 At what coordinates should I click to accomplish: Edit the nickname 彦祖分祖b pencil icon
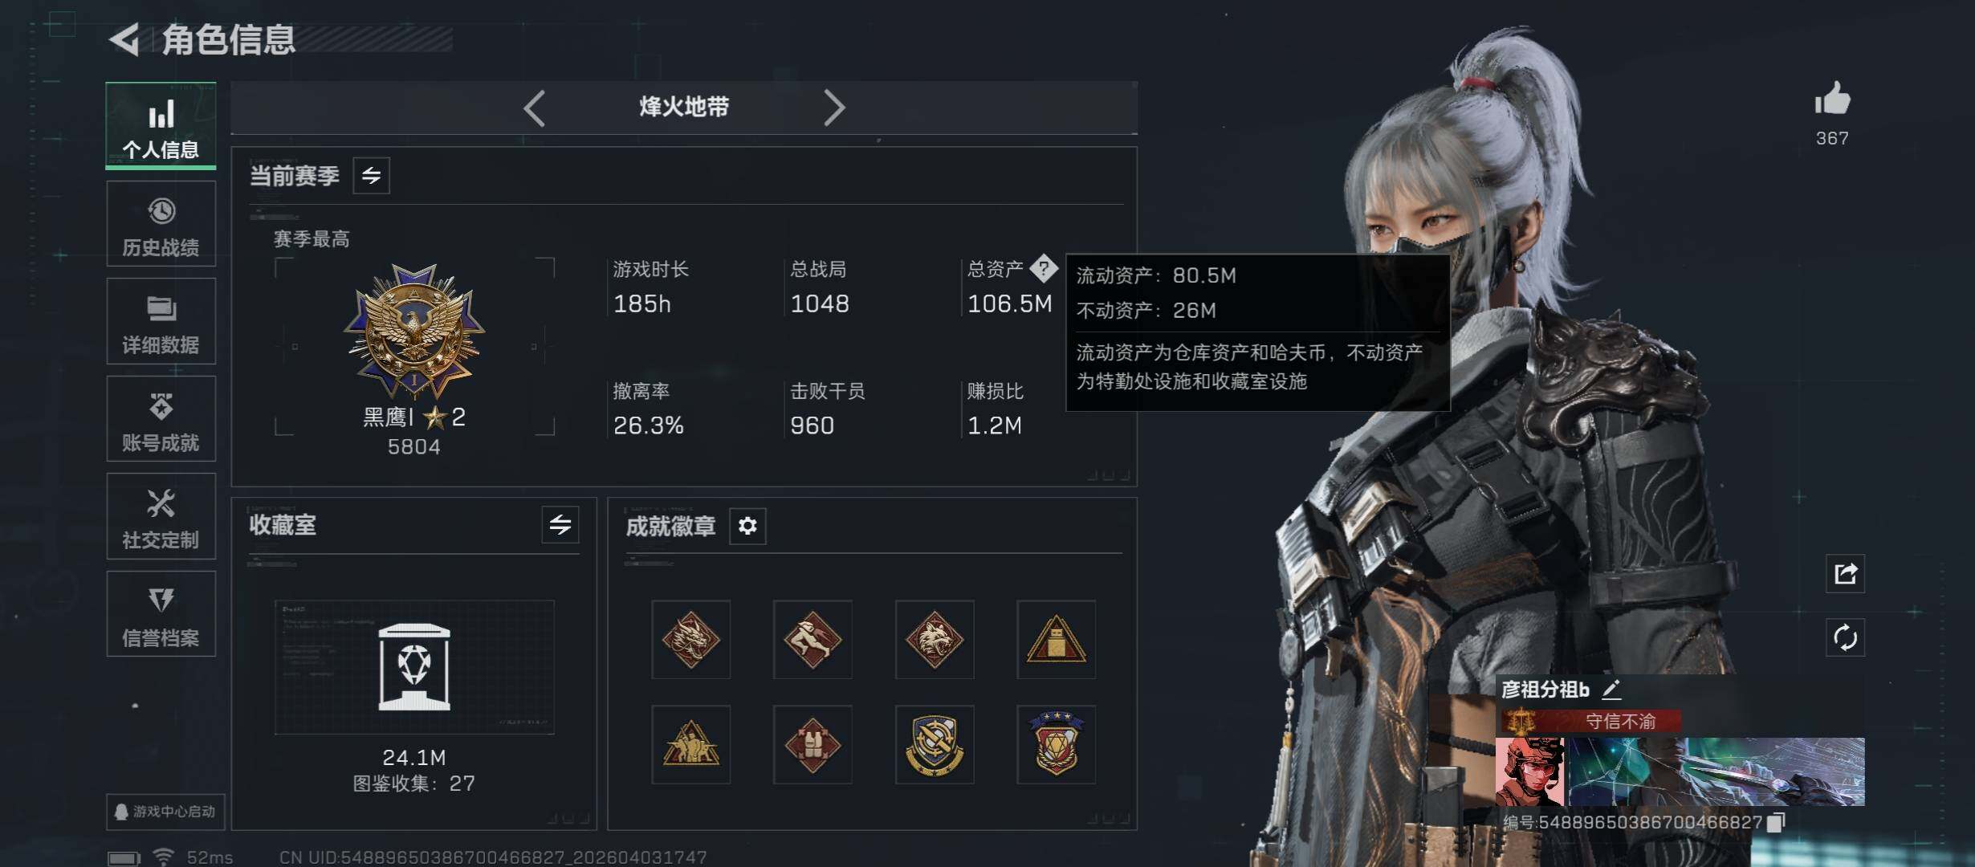click(1611, 689)
